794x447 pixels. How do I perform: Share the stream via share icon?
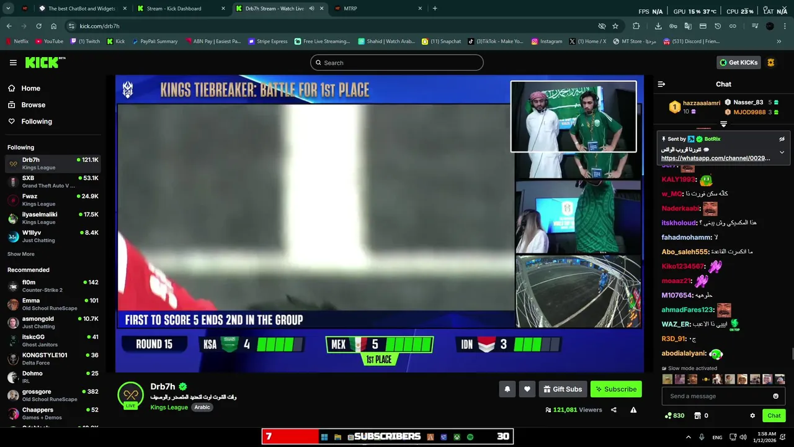[613, 410]
